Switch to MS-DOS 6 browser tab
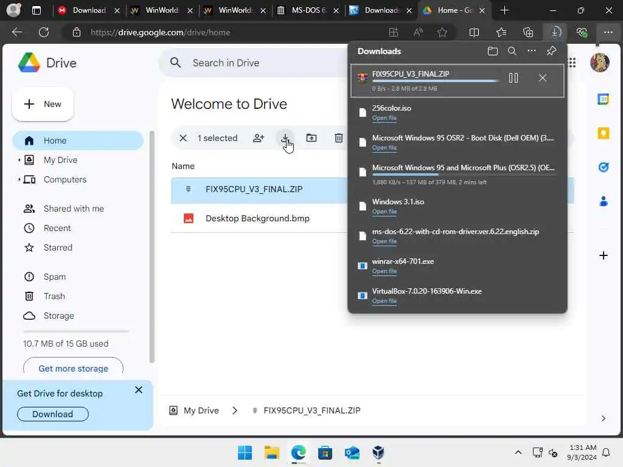This screenshot has height=467, width=623. 308,10
